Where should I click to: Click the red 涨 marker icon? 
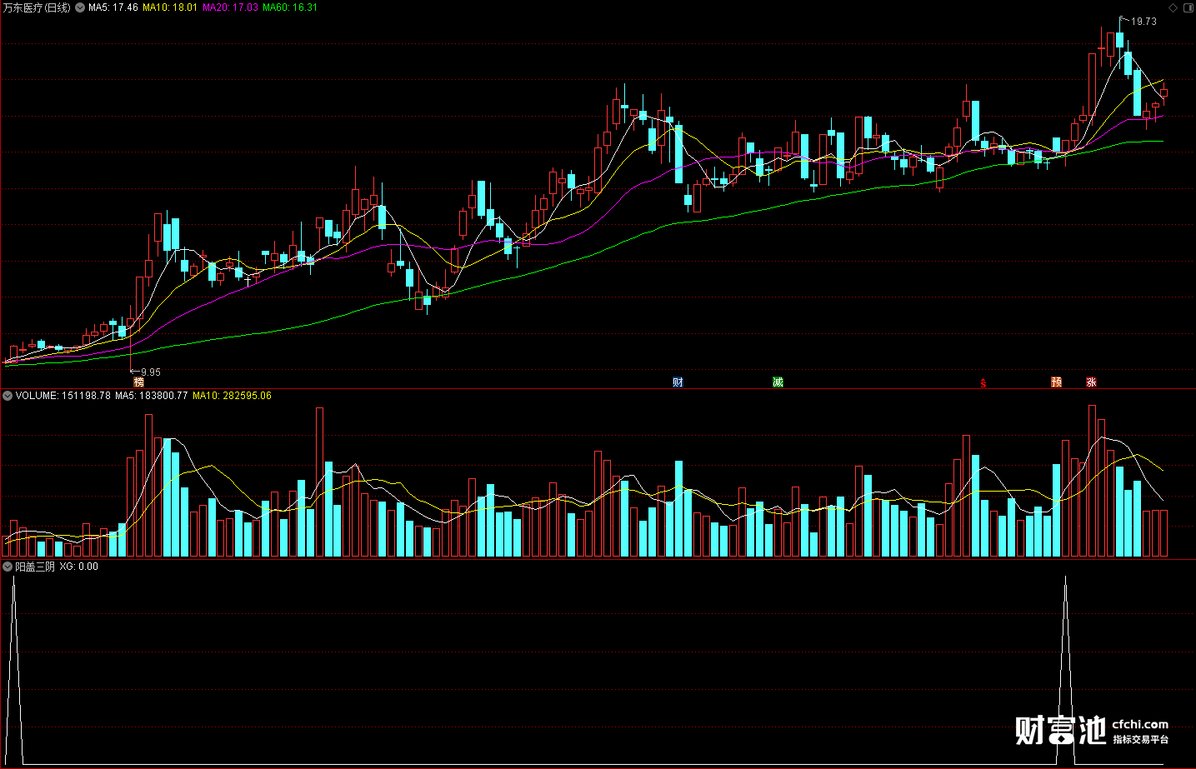tap(1091, 382)
